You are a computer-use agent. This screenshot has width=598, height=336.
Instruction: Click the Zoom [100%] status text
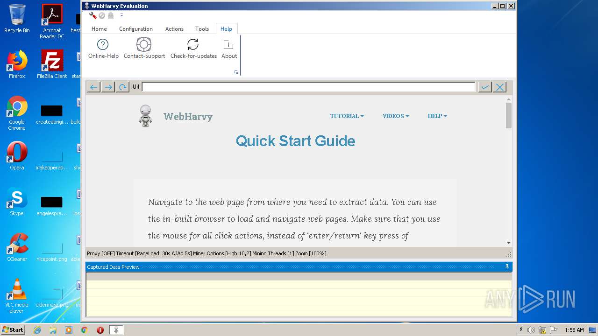click(x=312, y=253)
